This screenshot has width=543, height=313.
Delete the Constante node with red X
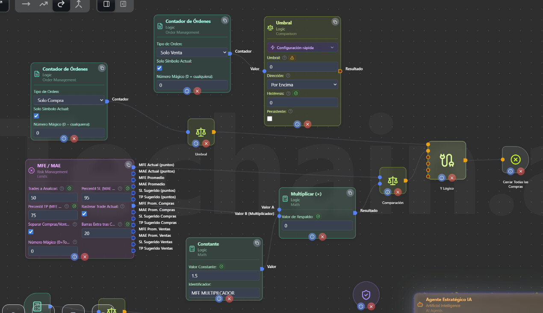click(230, 299)
